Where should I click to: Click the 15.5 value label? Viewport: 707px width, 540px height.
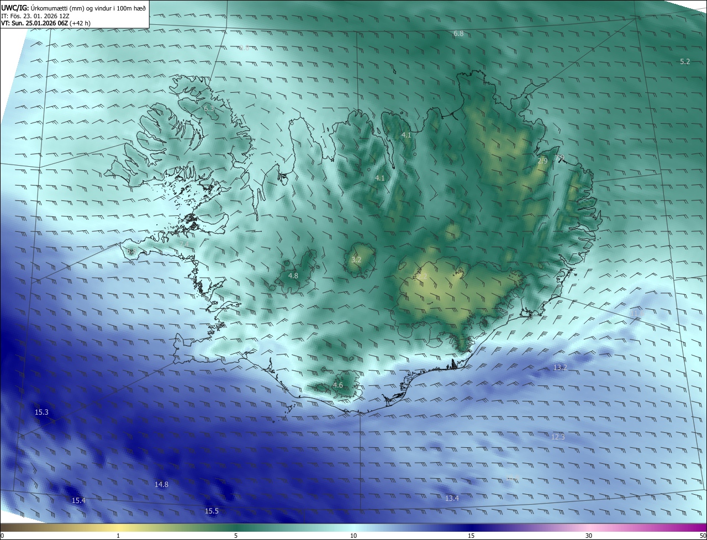tap(212, 511)
